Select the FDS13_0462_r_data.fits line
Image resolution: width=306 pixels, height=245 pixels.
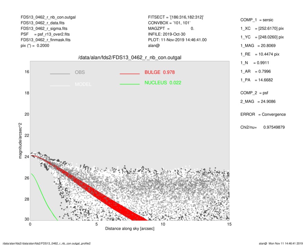43,23
